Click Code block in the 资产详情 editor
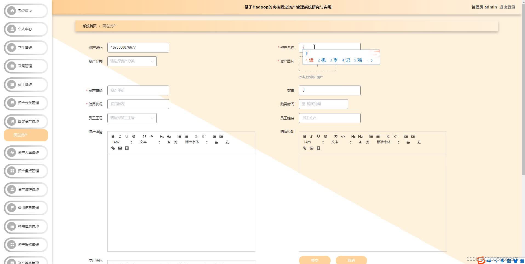Image resolution: width=525 pixels, height=264 pixels. [x=151, y=136]
